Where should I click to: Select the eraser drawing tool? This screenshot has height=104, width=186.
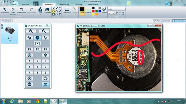click(60, 8)
